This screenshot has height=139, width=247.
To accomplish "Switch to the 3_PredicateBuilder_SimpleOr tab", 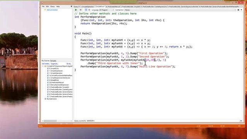I will [x=130, y=7].
